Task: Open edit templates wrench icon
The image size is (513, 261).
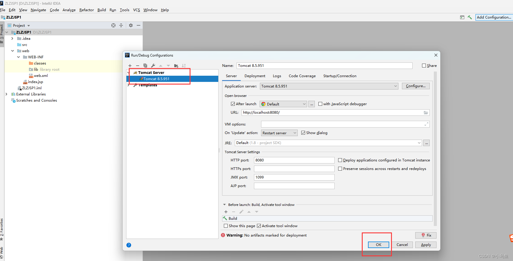Action: tap(153, 66)
